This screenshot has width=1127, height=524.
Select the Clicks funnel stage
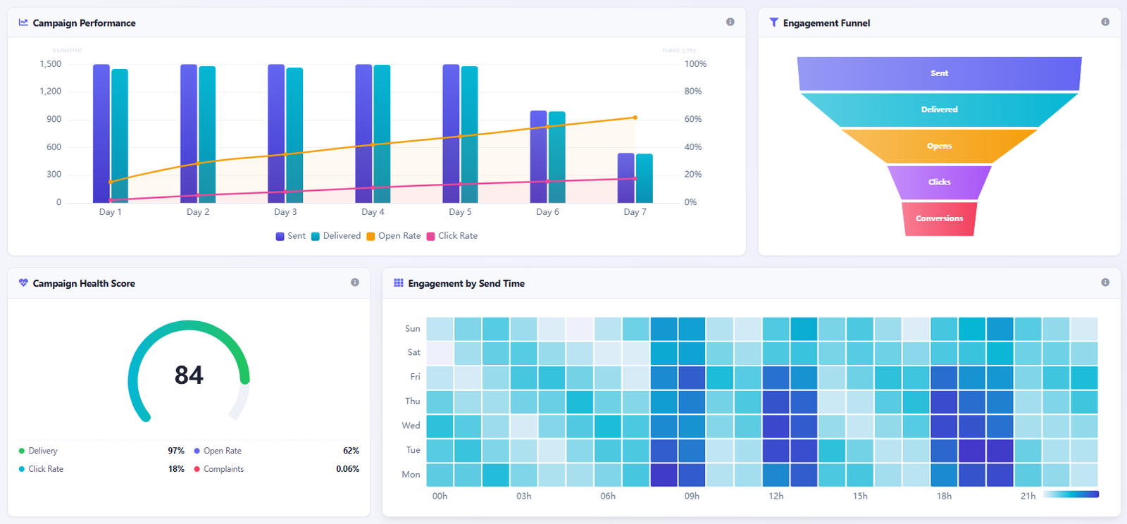pyautogui.click(x=940, y=182)
